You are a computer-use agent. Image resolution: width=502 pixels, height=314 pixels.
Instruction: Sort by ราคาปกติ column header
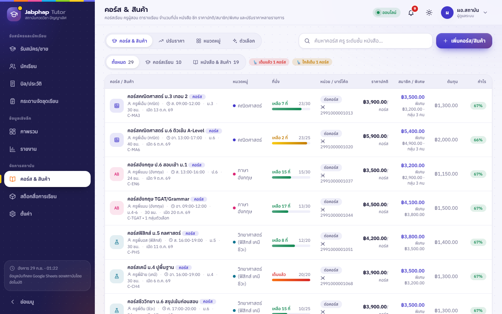click(x=380, y=82)
